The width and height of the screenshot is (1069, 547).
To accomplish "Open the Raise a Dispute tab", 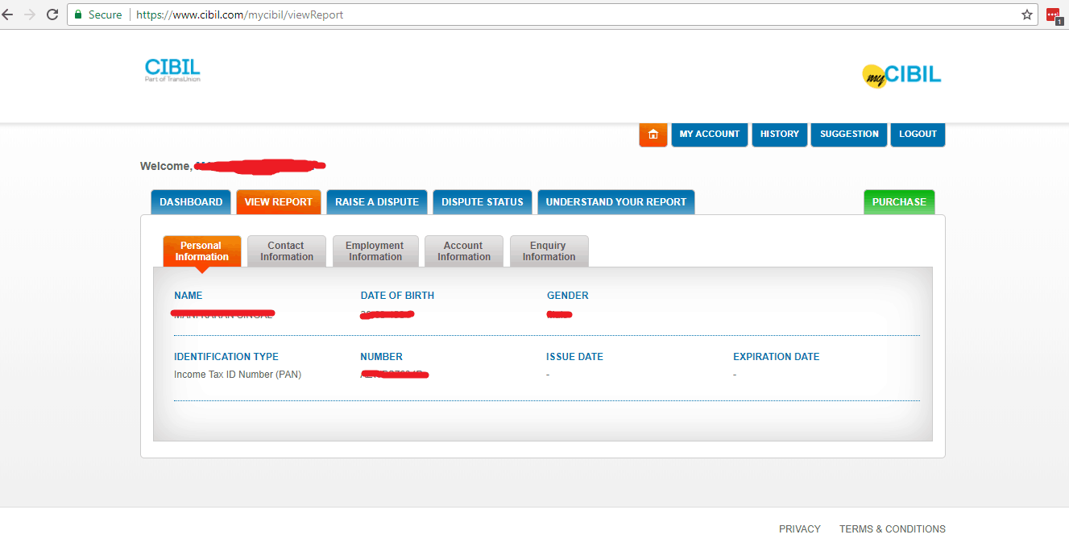I will pos(377,202).
